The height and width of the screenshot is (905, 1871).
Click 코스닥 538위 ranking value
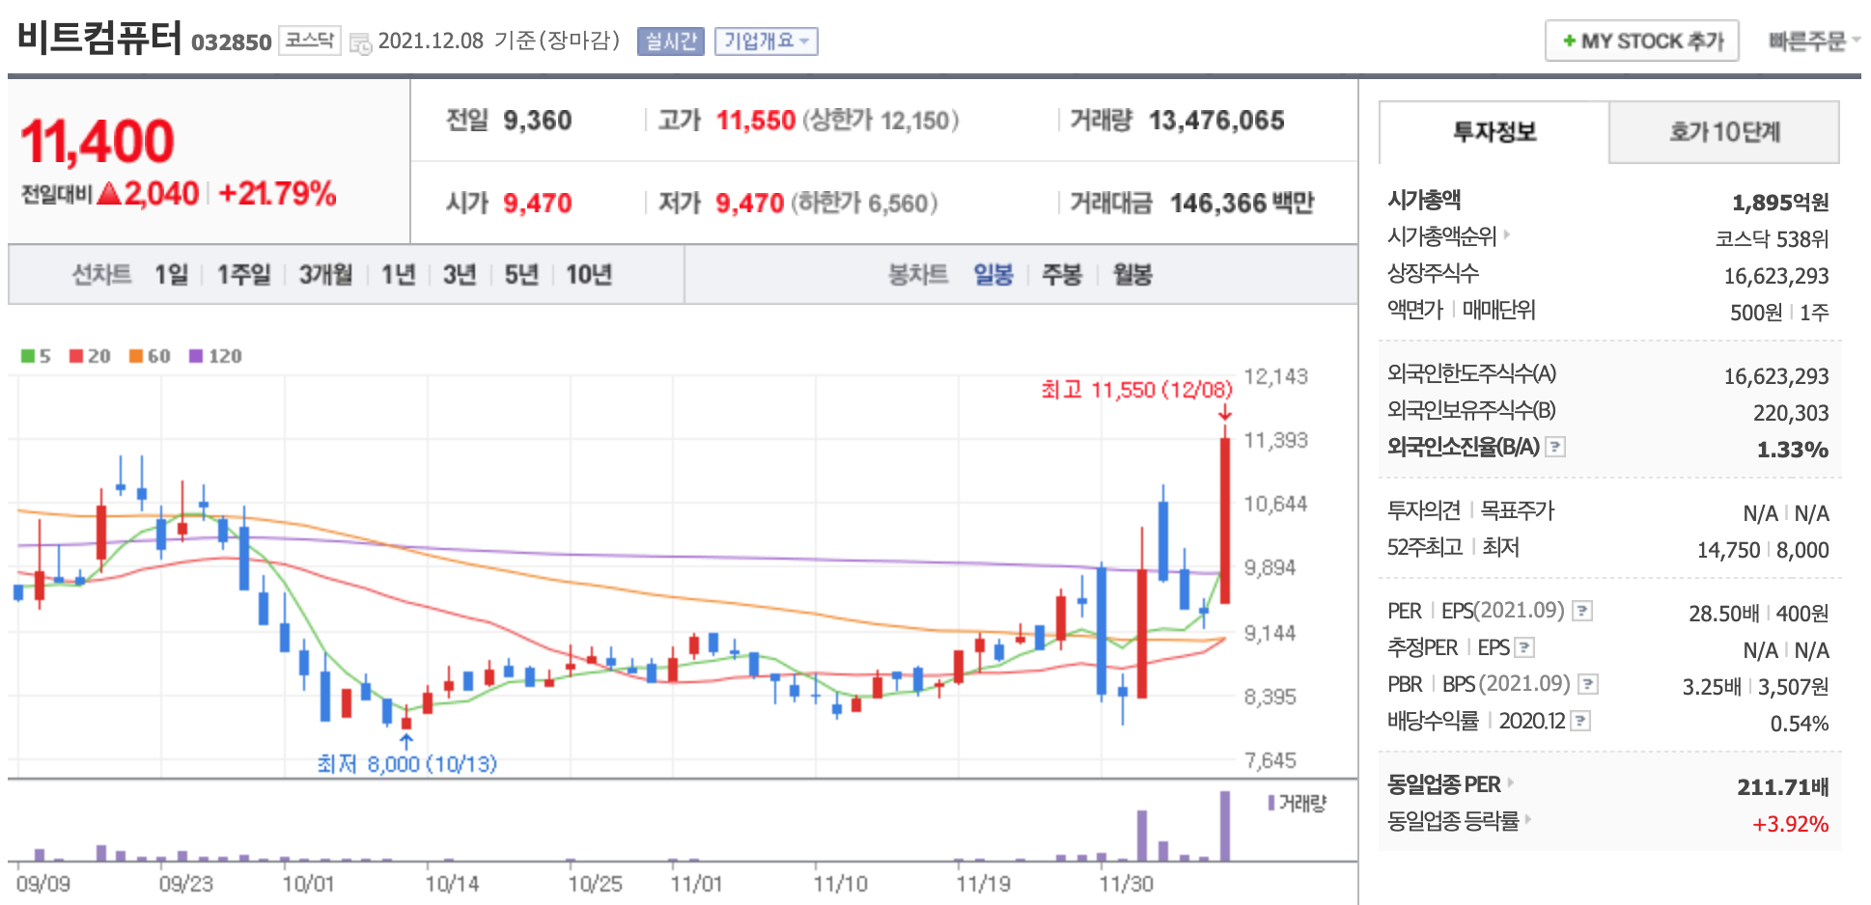pyautogui.click(x=1772, y=239)
